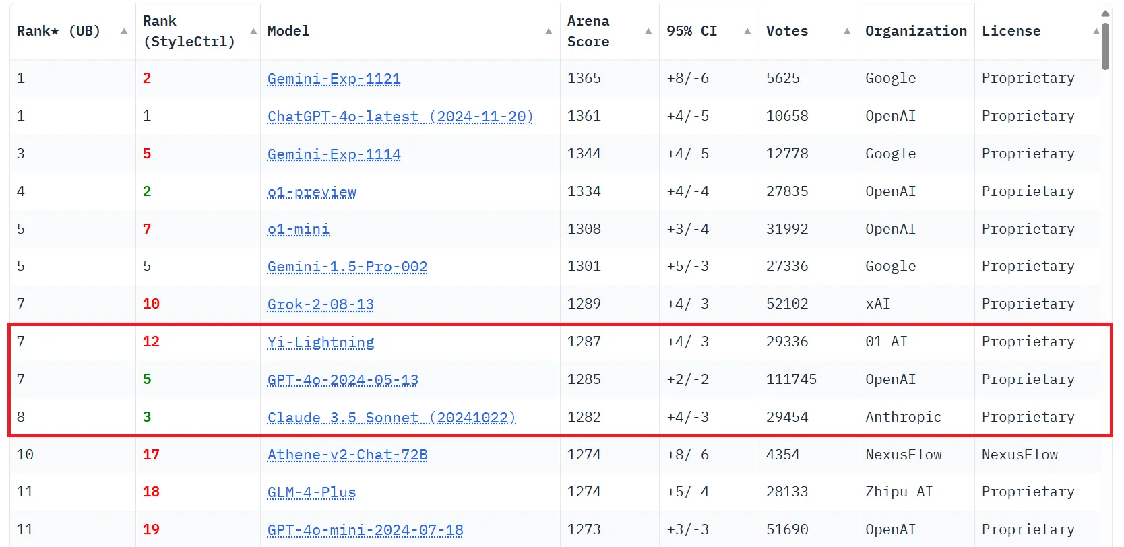The width and height of the screenshot is (1124, 547).
Task: Click the score 1308 cell
Action: coord(584,229)
